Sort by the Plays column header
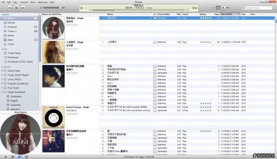This screenshot has height=159, width=277. point(217,14)
